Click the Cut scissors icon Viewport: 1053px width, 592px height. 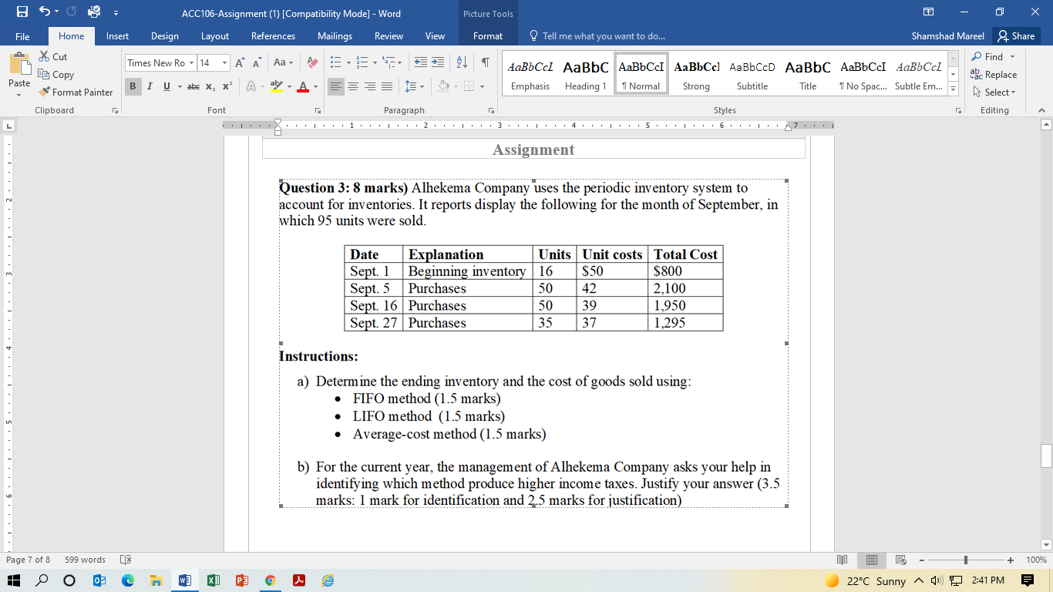[x=43, y=56]
